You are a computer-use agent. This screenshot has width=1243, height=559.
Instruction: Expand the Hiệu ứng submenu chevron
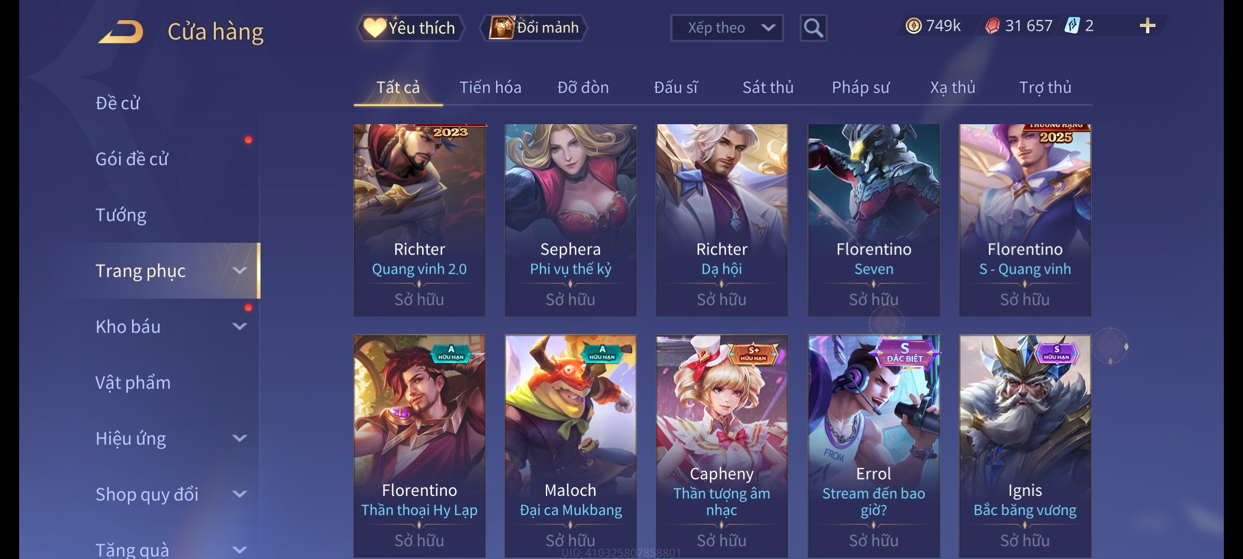239,438
